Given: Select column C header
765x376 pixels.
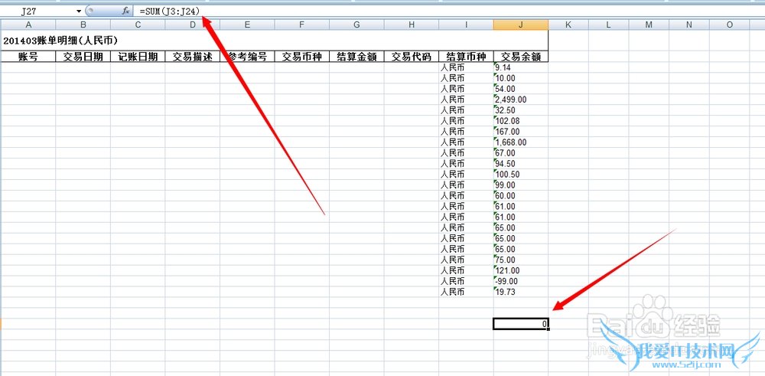Looking at the screenshot, I should coord(138,25).
